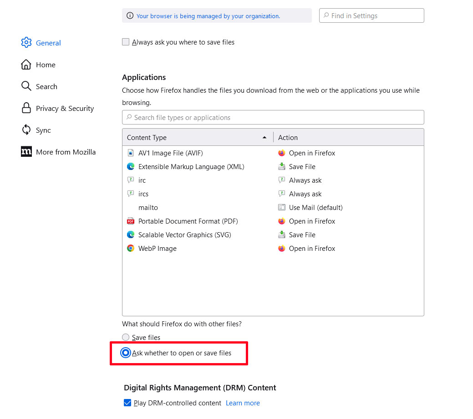The width and height of the screenshot is (473, 419).
Task: Click the Always ask icon in ircs row
Action: click(282, 194)
